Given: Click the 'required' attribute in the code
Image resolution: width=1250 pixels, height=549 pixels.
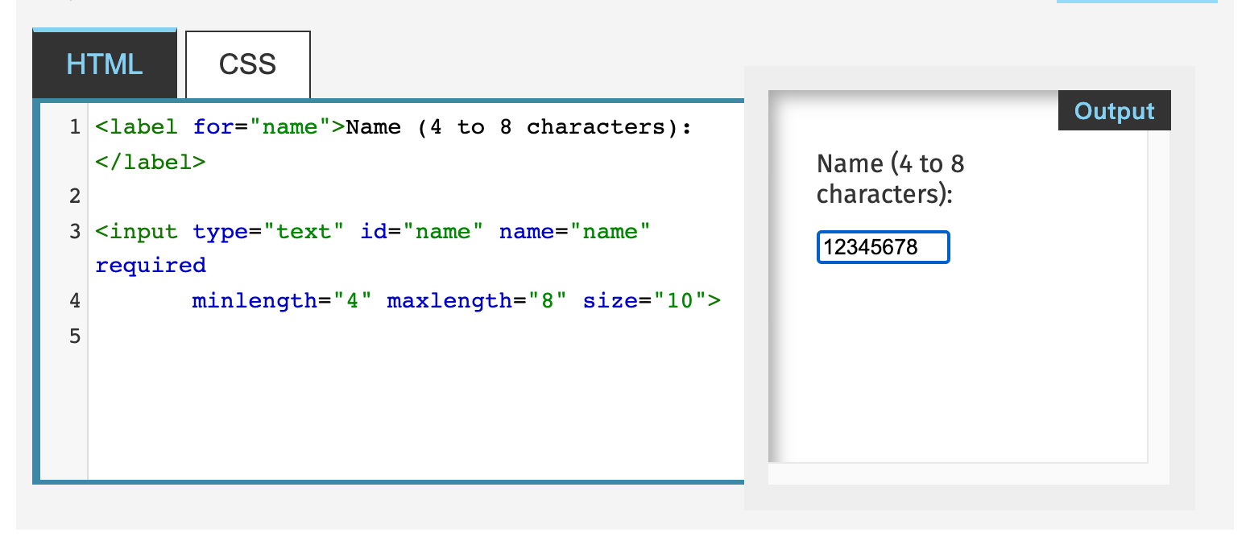Looking at the screenshot, I should [x=151, y=266].
